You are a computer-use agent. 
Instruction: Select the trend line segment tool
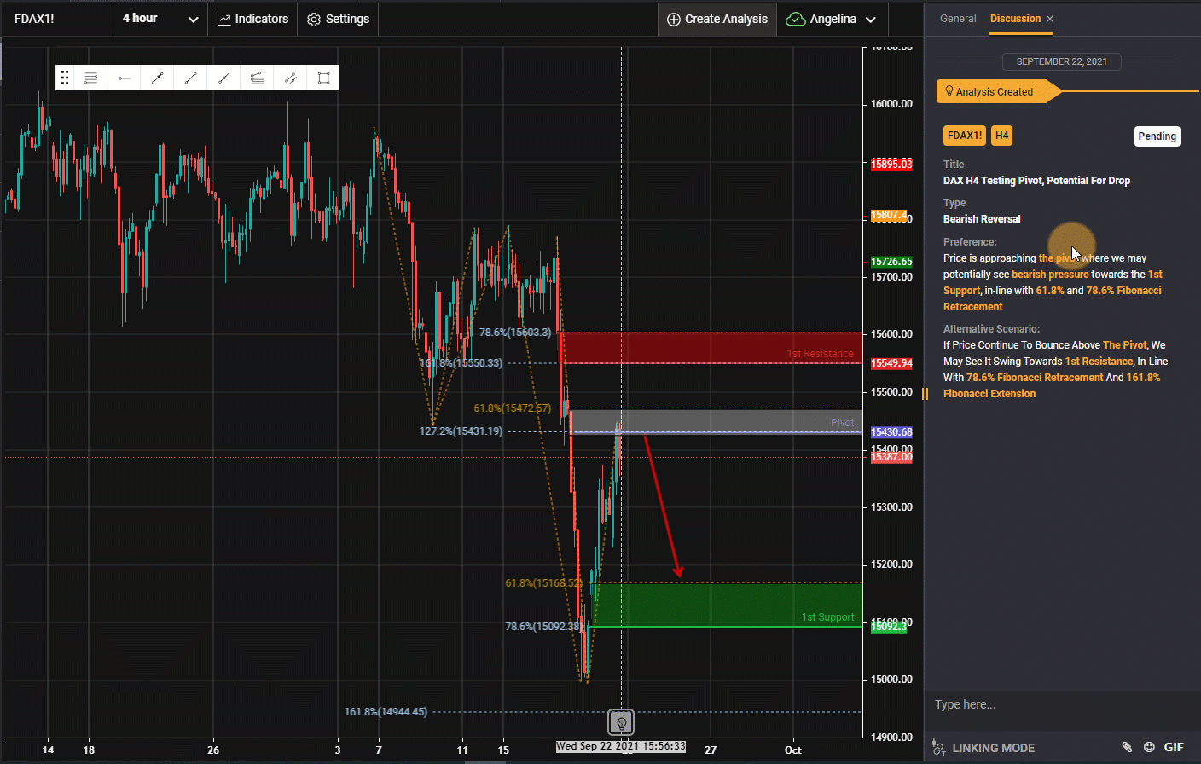click(x=190, y=78)
